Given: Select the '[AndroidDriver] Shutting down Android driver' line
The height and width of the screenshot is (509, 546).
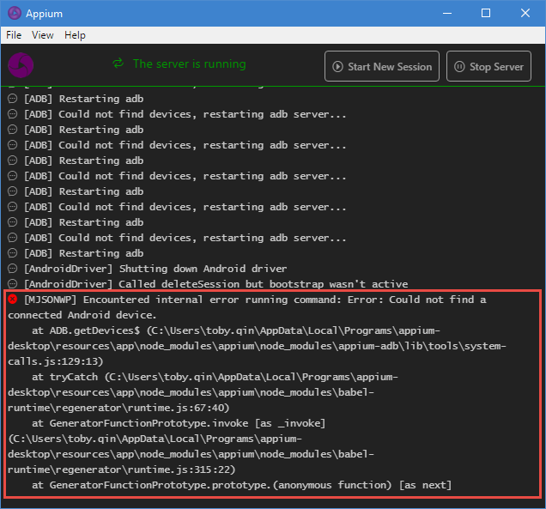Looking at the screenshot, I should pos(155,269).
